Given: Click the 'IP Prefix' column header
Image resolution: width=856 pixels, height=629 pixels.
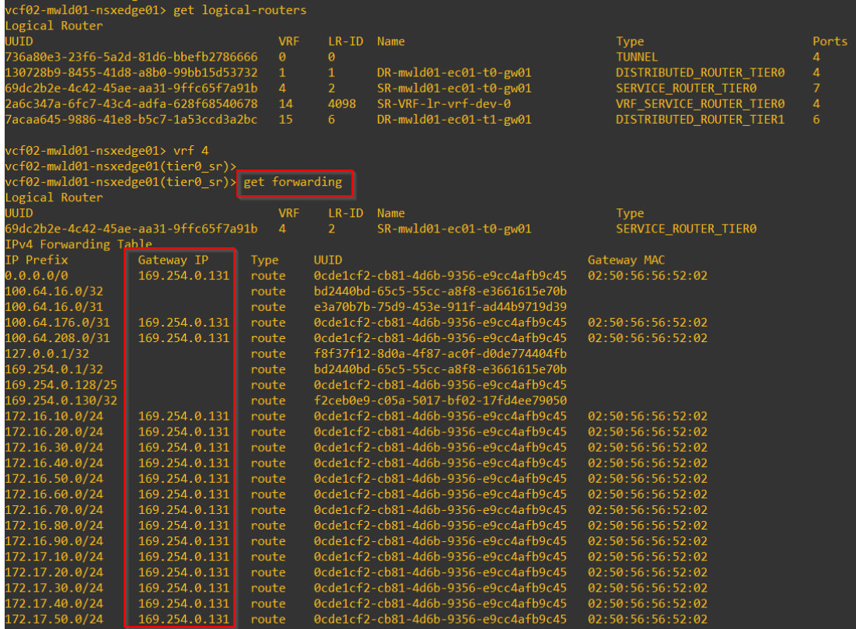Looking at the screenshot, I should coord(37,260).
